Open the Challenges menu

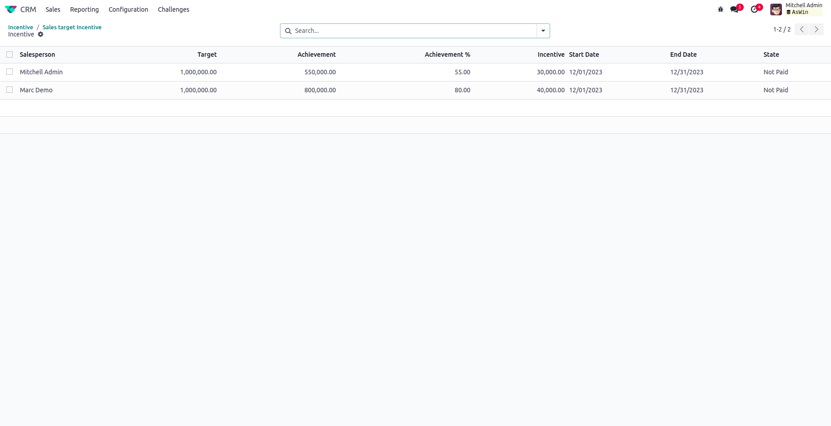(x=173, y=9)
